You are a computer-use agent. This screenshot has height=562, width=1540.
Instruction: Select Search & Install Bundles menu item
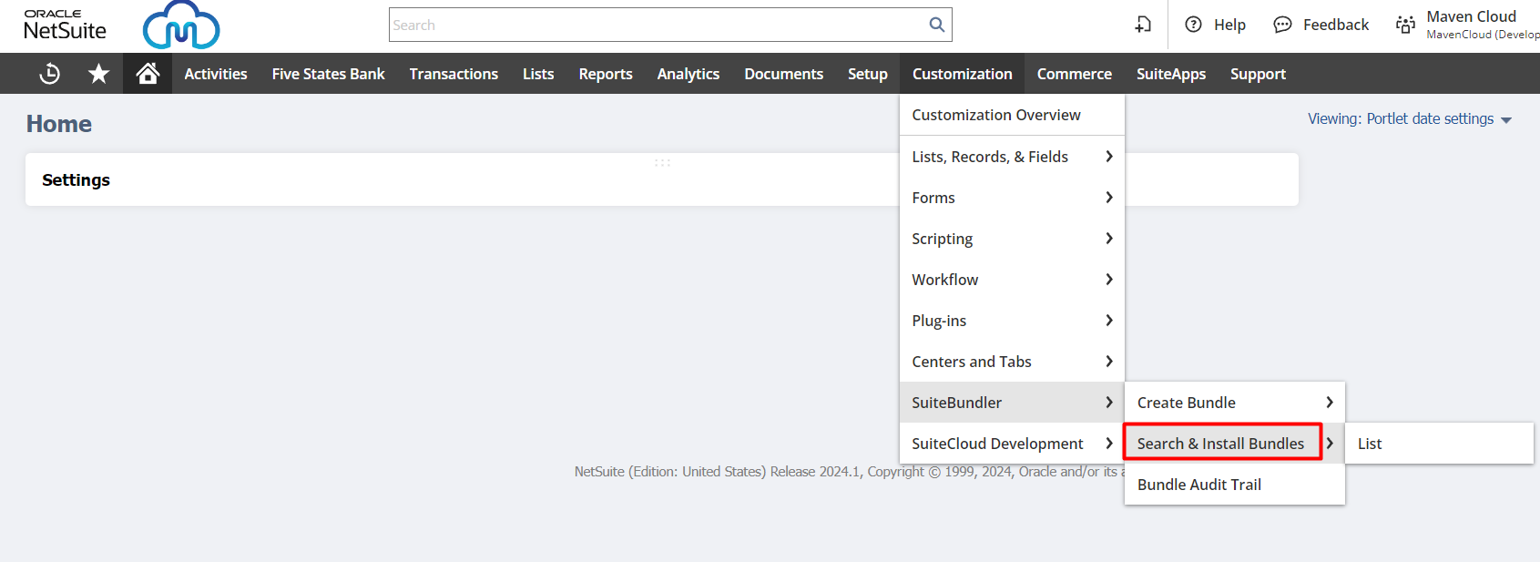pos(1221,444)
